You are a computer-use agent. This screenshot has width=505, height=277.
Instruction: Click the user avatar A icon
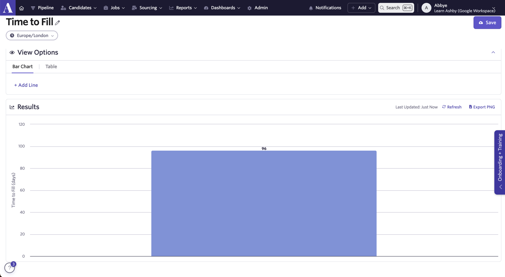click(x=426, y=8)
